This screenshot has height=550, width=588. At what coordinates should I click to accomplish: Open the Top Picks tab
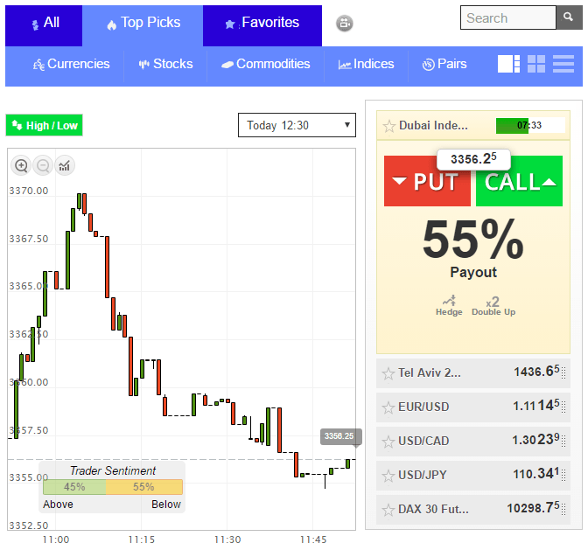pos(143,25)
